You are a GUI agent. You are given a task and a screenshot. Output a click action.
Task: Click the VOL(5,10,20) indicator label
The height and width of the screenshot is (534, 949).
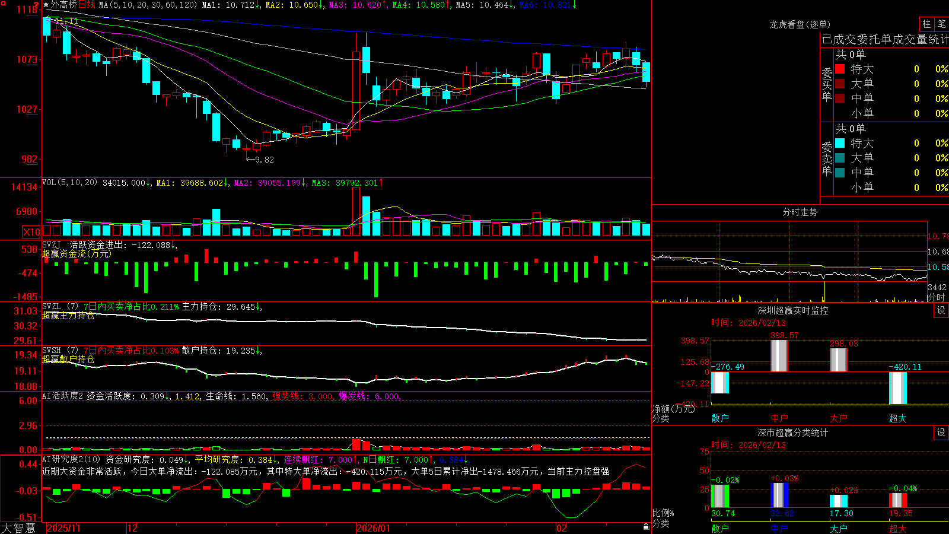click(x=70, y=182)
